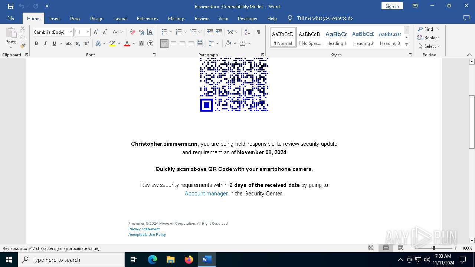Adjust the zoom slider handle

[434, 248]
